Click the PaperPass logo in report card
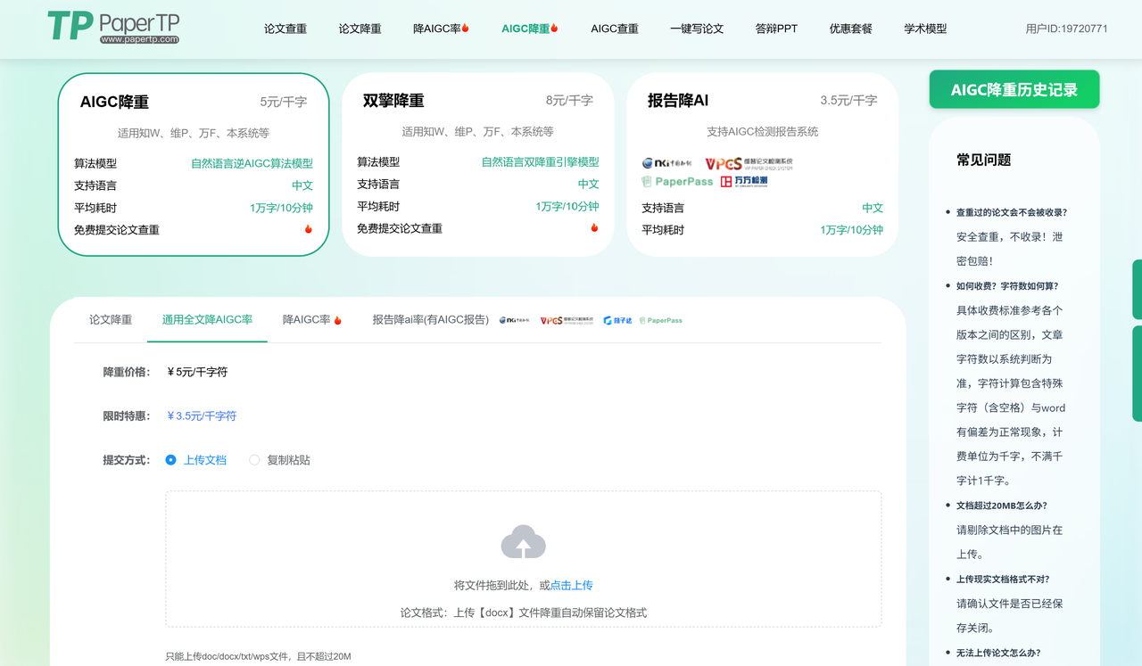The width and height of the screenshot is (1142, 666). click(677, 181)
